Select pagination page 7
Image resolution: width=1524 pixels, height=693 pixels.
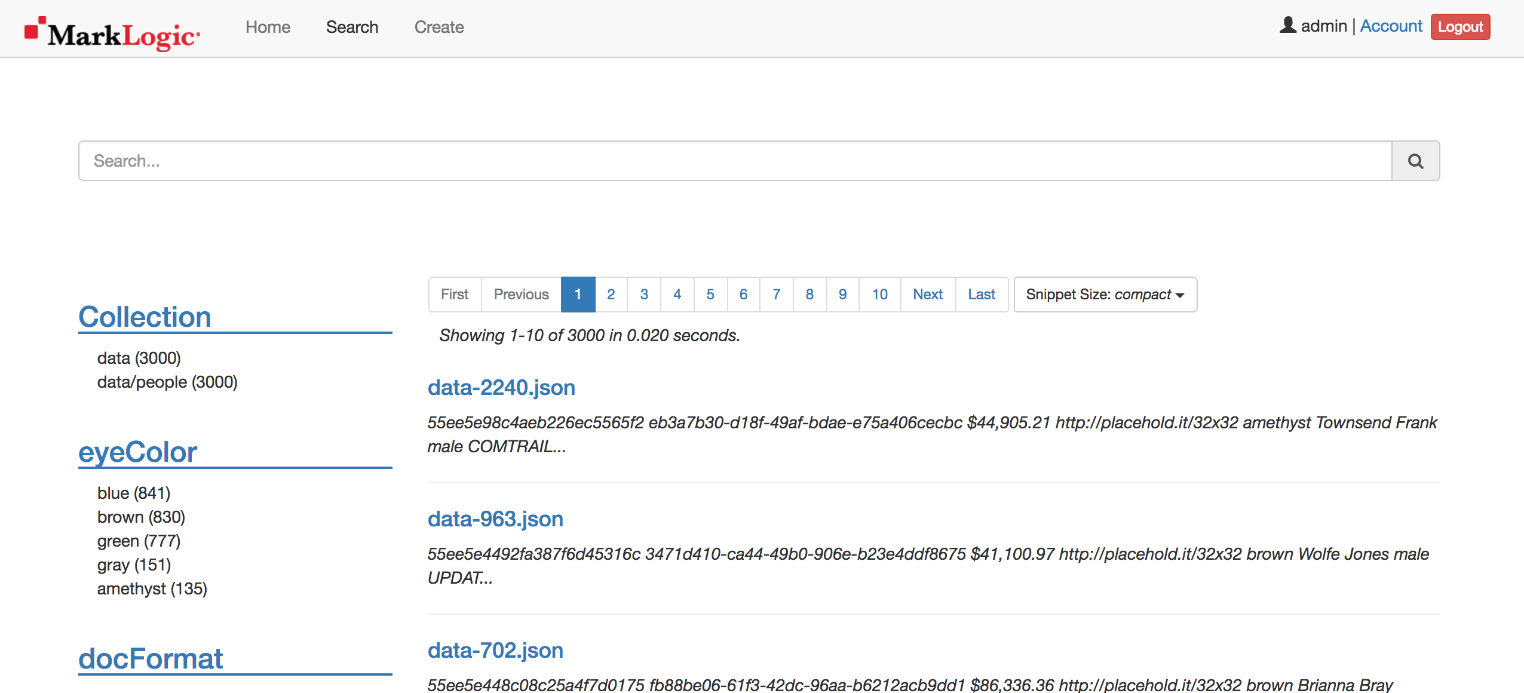coord(777,295)
